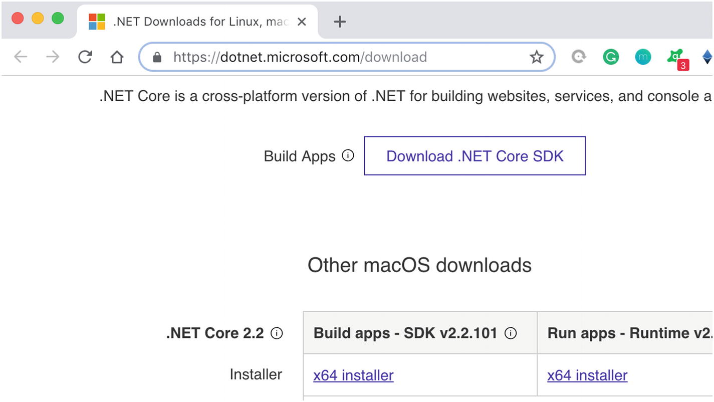Open x64 installer link under SDK column

[353, 375]
